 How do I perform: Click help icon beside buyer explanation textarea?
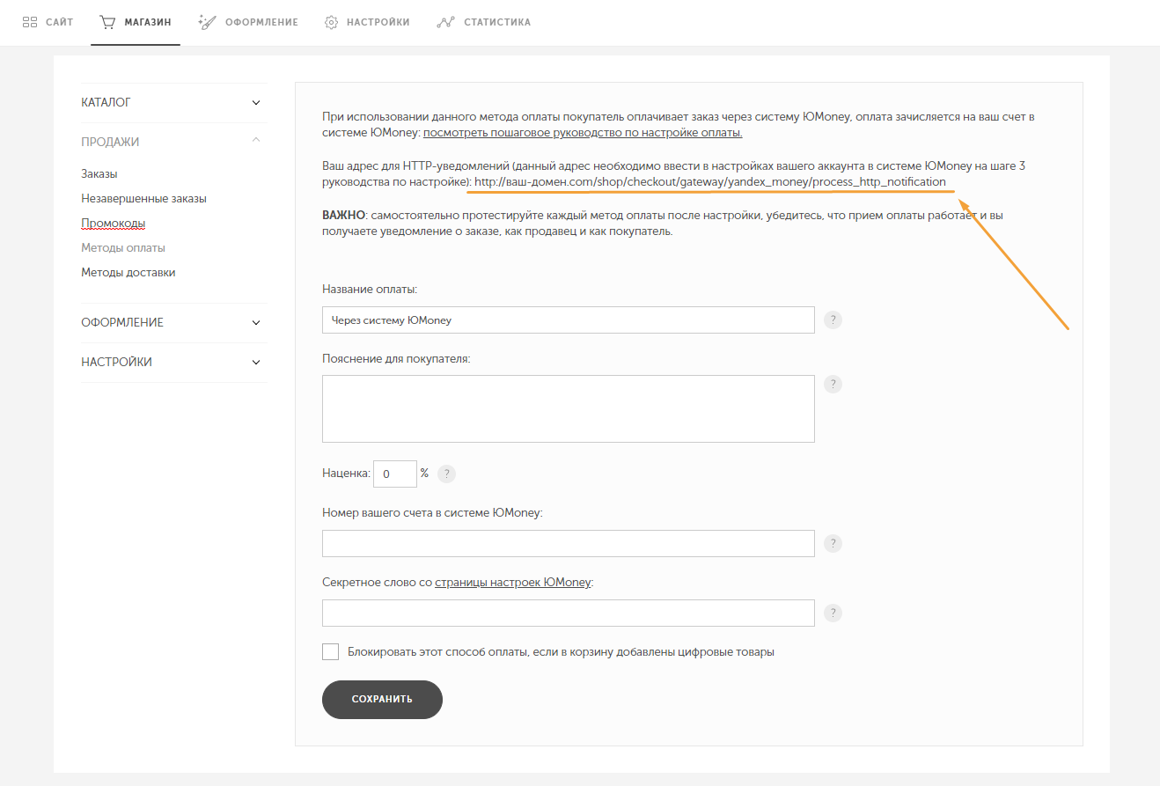coord(833,384)
